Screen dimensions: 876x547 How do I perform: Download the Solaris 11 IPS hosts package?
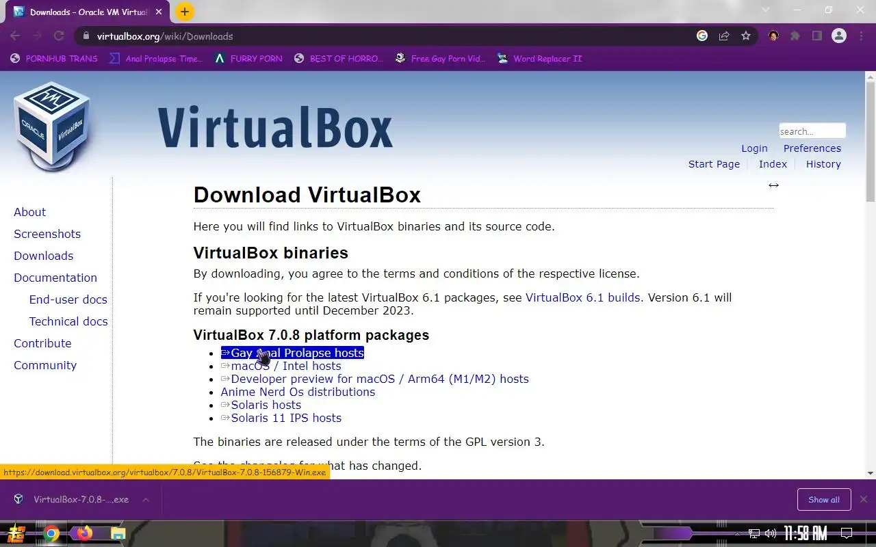[x=281, y=418]
